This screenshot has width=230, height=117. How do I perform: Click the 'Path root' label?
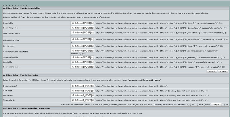(x=8, y=91)
